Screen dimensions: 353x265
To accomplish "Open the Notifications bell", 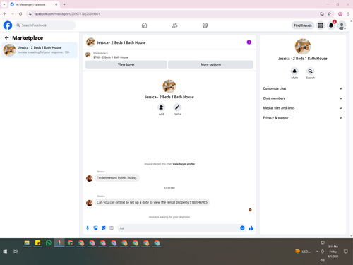I will tap(331, 25).
